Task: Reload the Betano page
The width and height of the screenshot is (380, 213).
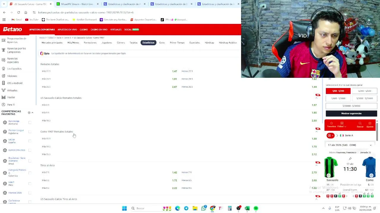Action: pos(18,12)
